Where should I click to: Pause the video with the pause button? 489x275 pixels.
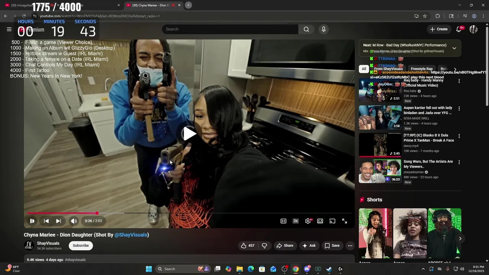32,221
